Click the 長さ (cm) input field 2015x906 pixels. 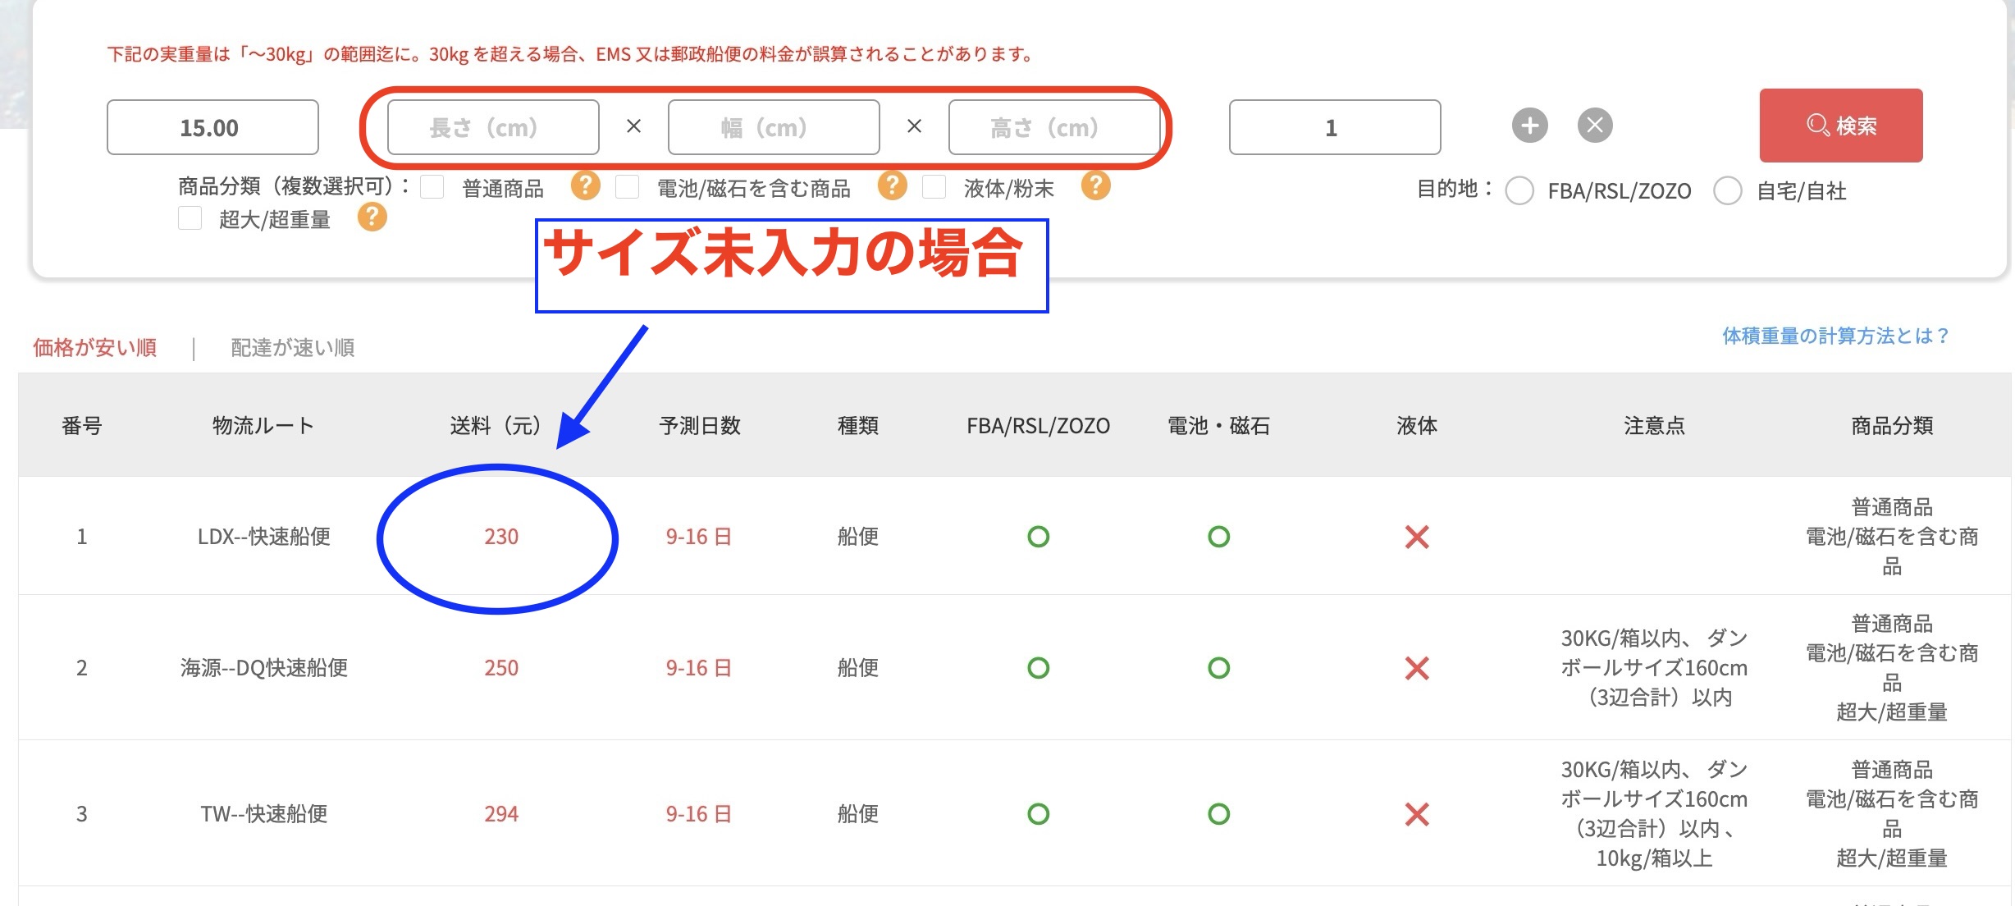click(493, 127)
